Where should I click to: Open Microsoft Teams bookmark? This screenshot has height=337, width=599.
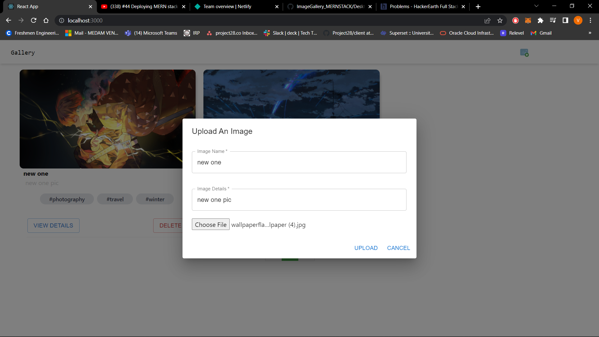click(151, 33)
